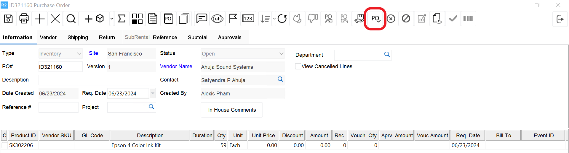
Task: Click the Department lookup search icon
Action: click(x=387, y=54)
